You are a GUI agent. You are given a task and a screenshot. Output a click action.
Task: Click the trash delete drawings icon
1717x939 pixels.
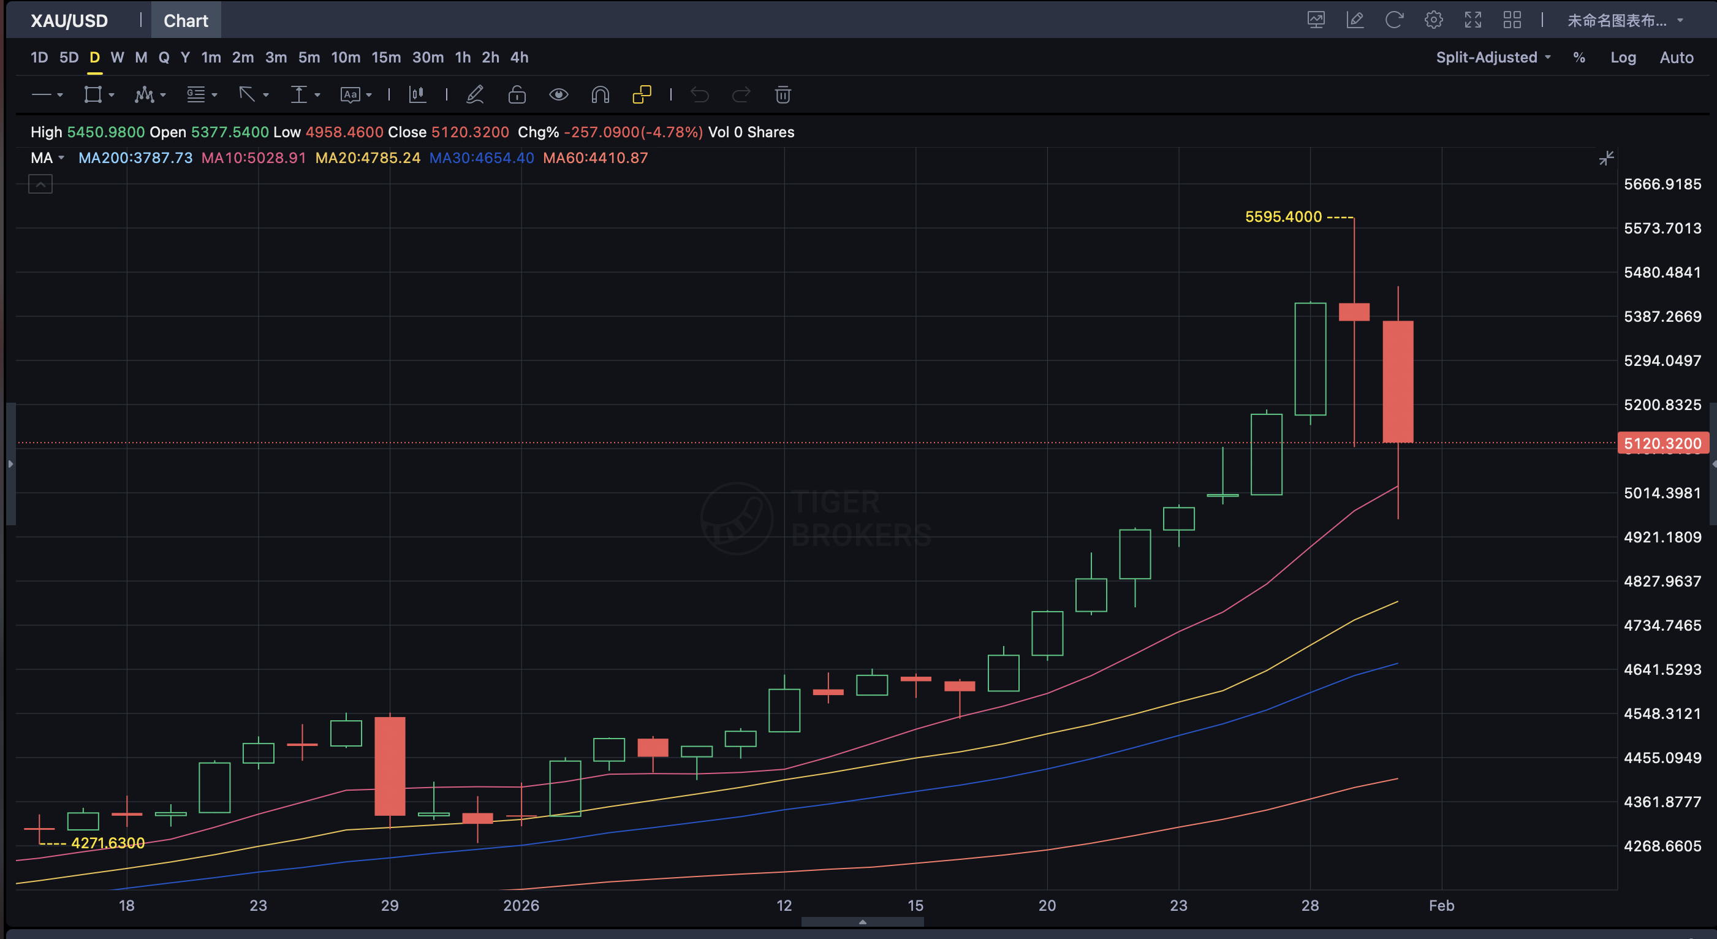[x=783, y=95]
